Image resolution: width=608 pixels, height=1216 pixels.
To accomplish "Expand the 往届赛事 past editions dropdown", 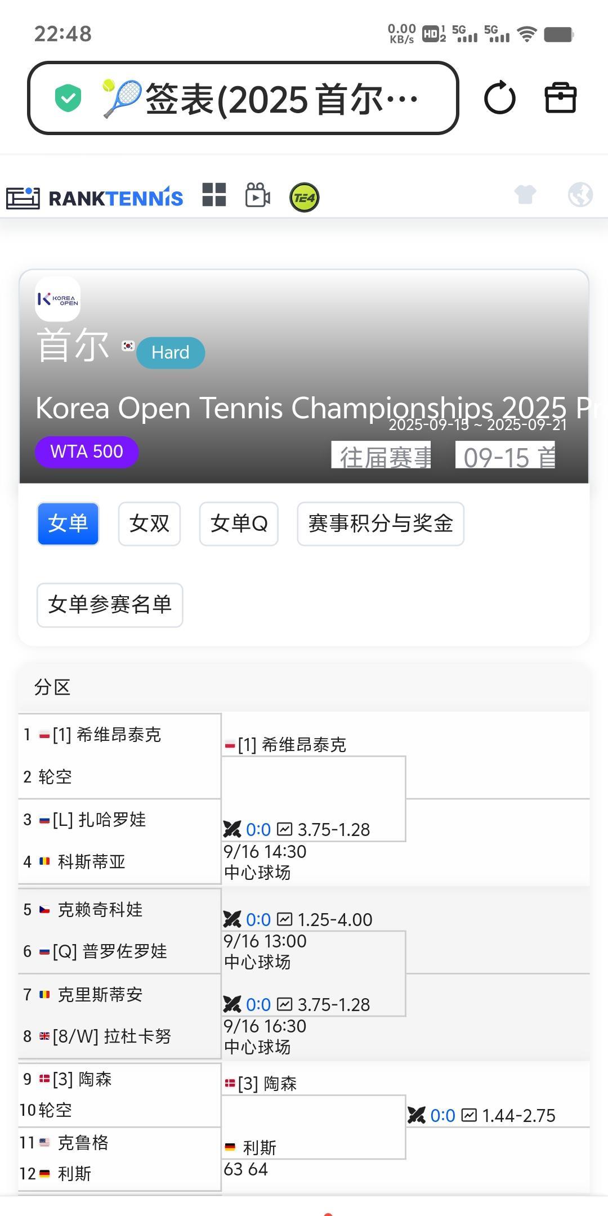I will tap(381, 455).
